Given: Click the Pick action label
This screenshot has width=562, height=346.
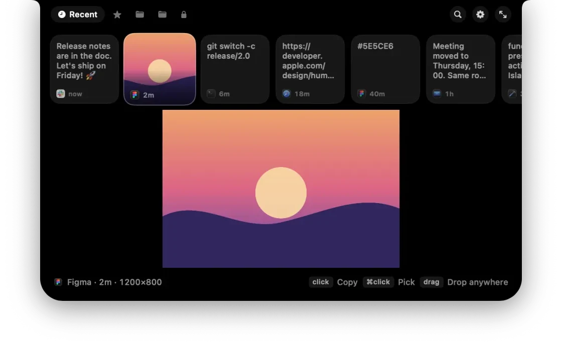Looking at the screenshot, I should click(406, 282).
